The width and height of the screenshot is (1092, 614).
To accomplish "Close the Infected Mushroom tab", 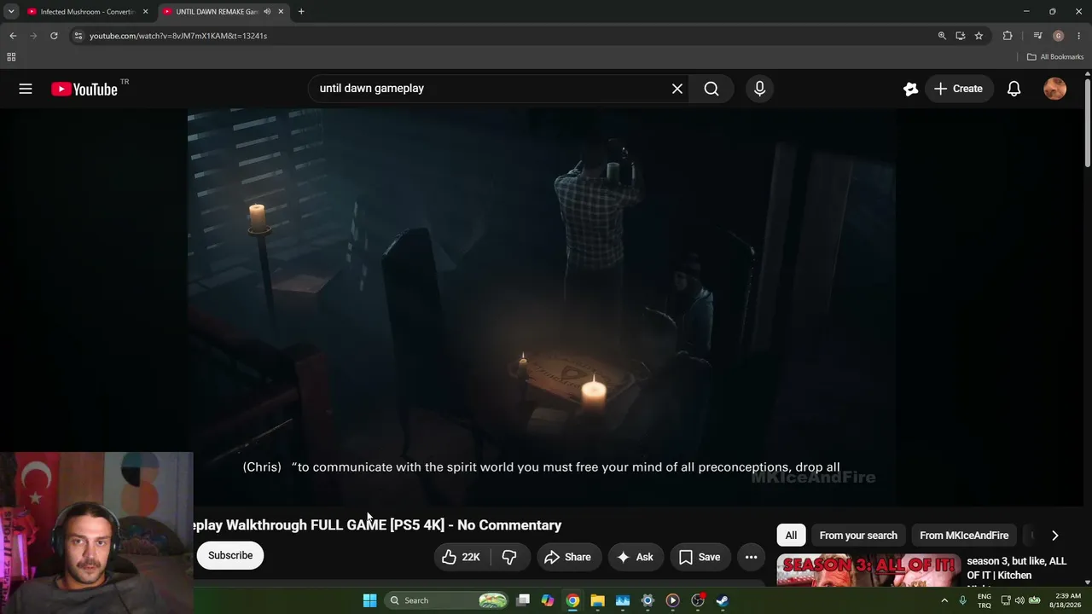I will pos(145,12).
